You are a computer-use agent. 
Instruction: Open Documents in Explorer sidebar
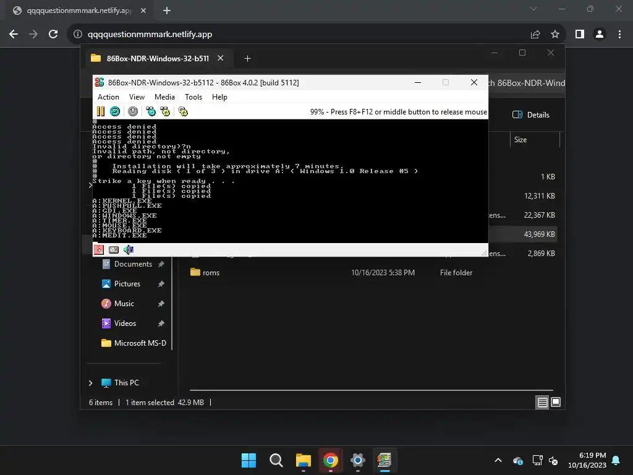133,264
